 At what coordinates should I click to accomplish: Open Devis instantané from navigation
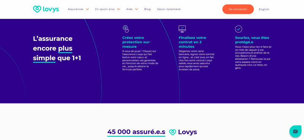point(169,9)
